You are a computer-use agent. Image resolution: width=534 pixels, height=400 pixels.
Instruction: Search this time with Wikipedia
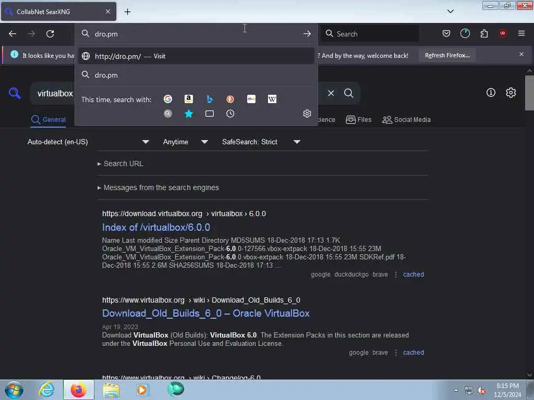pos(272,99)
